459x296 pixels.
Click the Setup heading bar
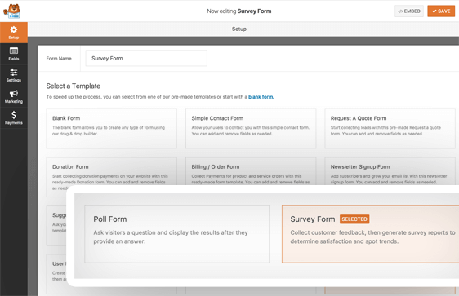[x=243, y=29]
